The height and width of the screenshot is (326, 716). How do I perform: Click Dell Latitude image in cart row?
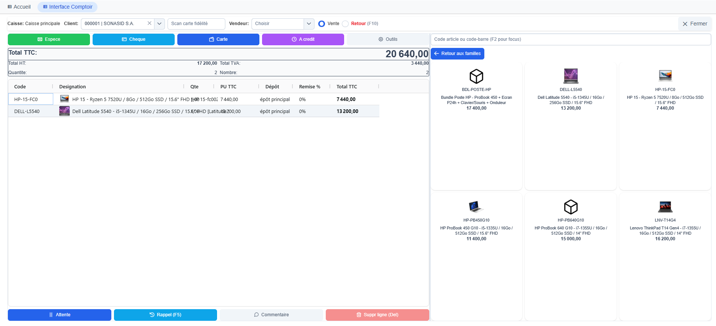(x=64, y=111)
